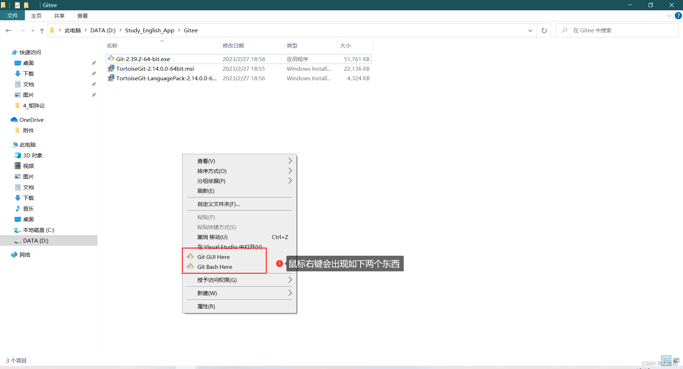Screen dimensions: 683x369
Task: Go up one folder level with up arrow
Action: coord(42,31)
